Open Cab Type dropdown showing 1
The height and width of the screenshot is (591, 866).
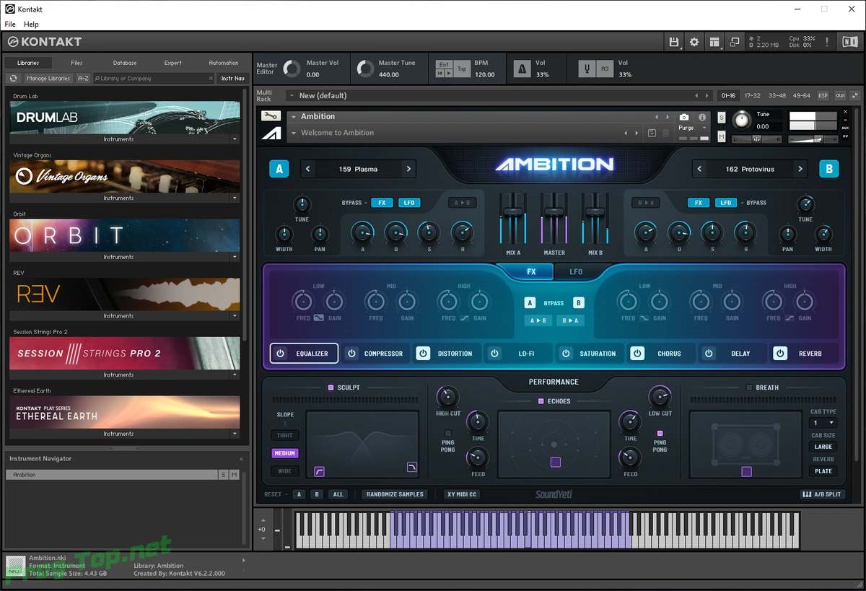pyautogui.click(x=823, y=423)
